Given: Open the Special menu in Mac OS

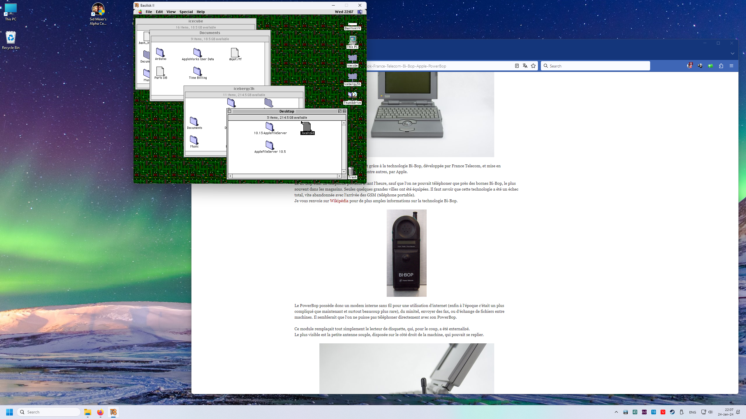Looking at the screenshot, I should [186, 12].
